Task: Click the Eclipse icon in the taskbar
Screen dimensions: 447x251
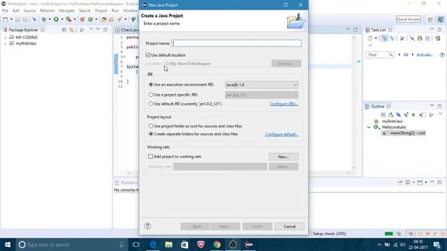Action: 249,245
